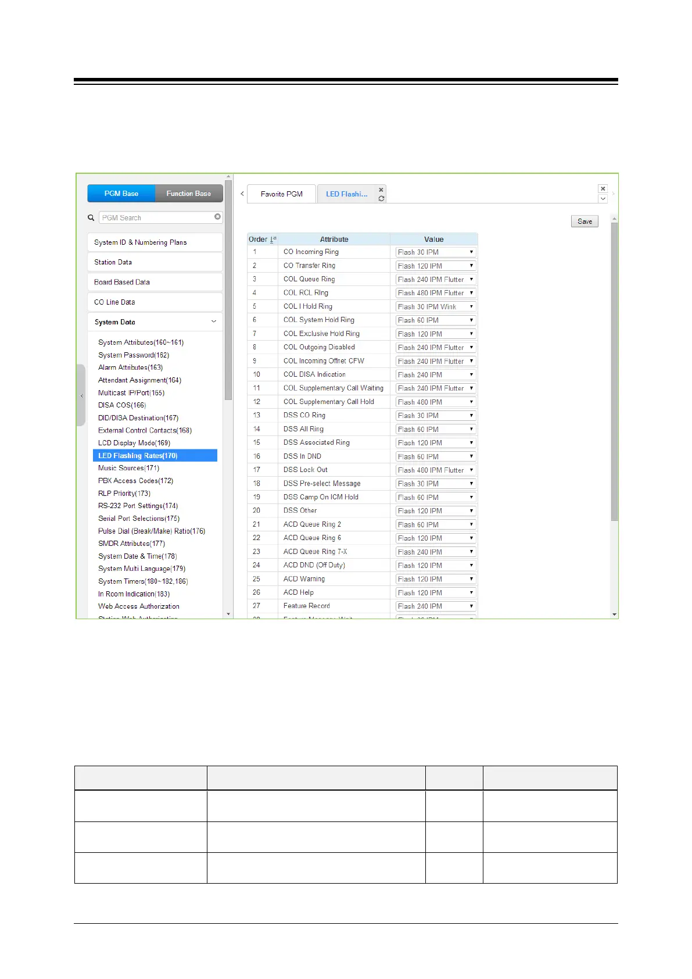The image size is (692, 979).
Task: Open In Room Indication(183)
Action: click(x=134, y=594)
